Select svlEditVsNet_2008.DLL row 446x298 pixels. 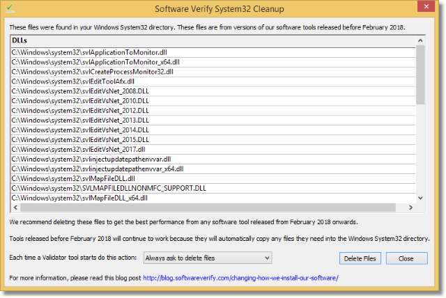[x=213, y=91]
